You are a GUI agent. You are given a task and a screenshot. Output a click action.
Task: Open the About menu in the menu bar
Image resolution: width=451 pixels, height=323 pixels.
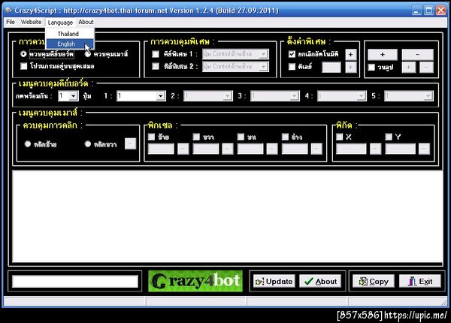pos(86,22)
